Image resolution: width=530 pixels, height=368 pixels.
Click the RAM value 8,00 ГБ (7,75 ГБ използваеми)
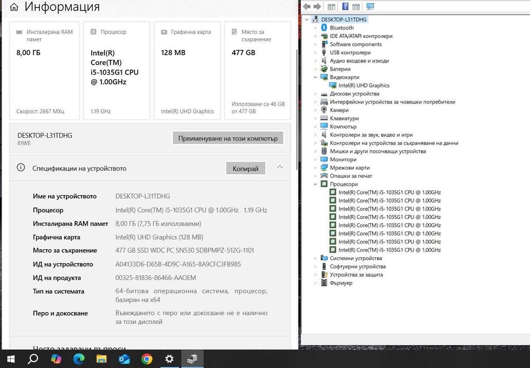(158, 224)
